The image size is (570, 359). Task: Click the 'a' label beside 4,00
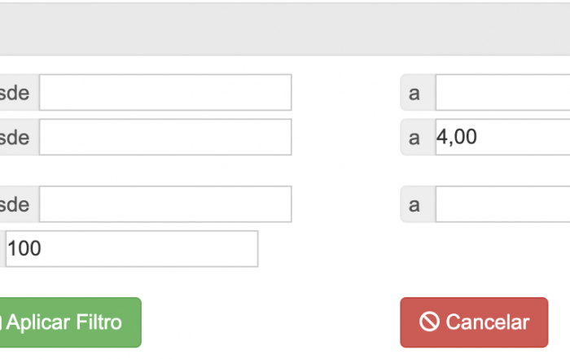click(415, 138)
